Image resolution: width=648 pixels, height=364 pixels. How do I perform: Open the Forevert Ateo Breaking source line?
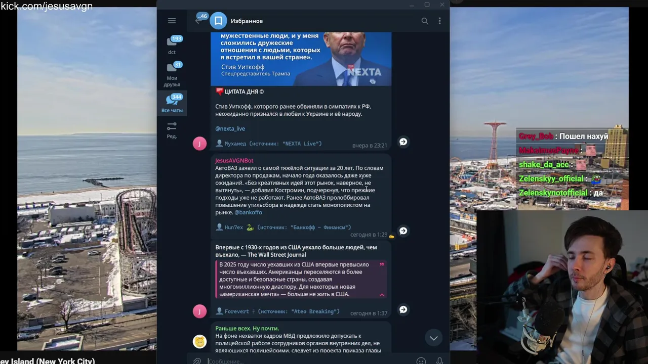(278, 311)
